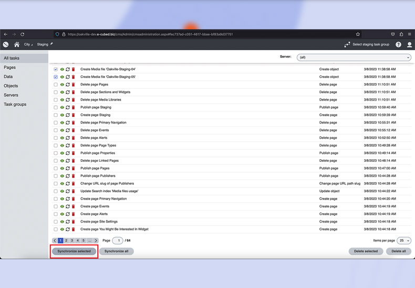View the 'Delete page Pages' task details
This screenshot has height=288, width=415.
point(62,84)
